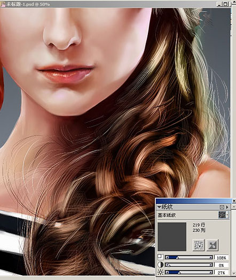Maximize the 未标题-1.psd document window
Image resolution: width=236 pixels, height=280 pixels.
[225, 4]
